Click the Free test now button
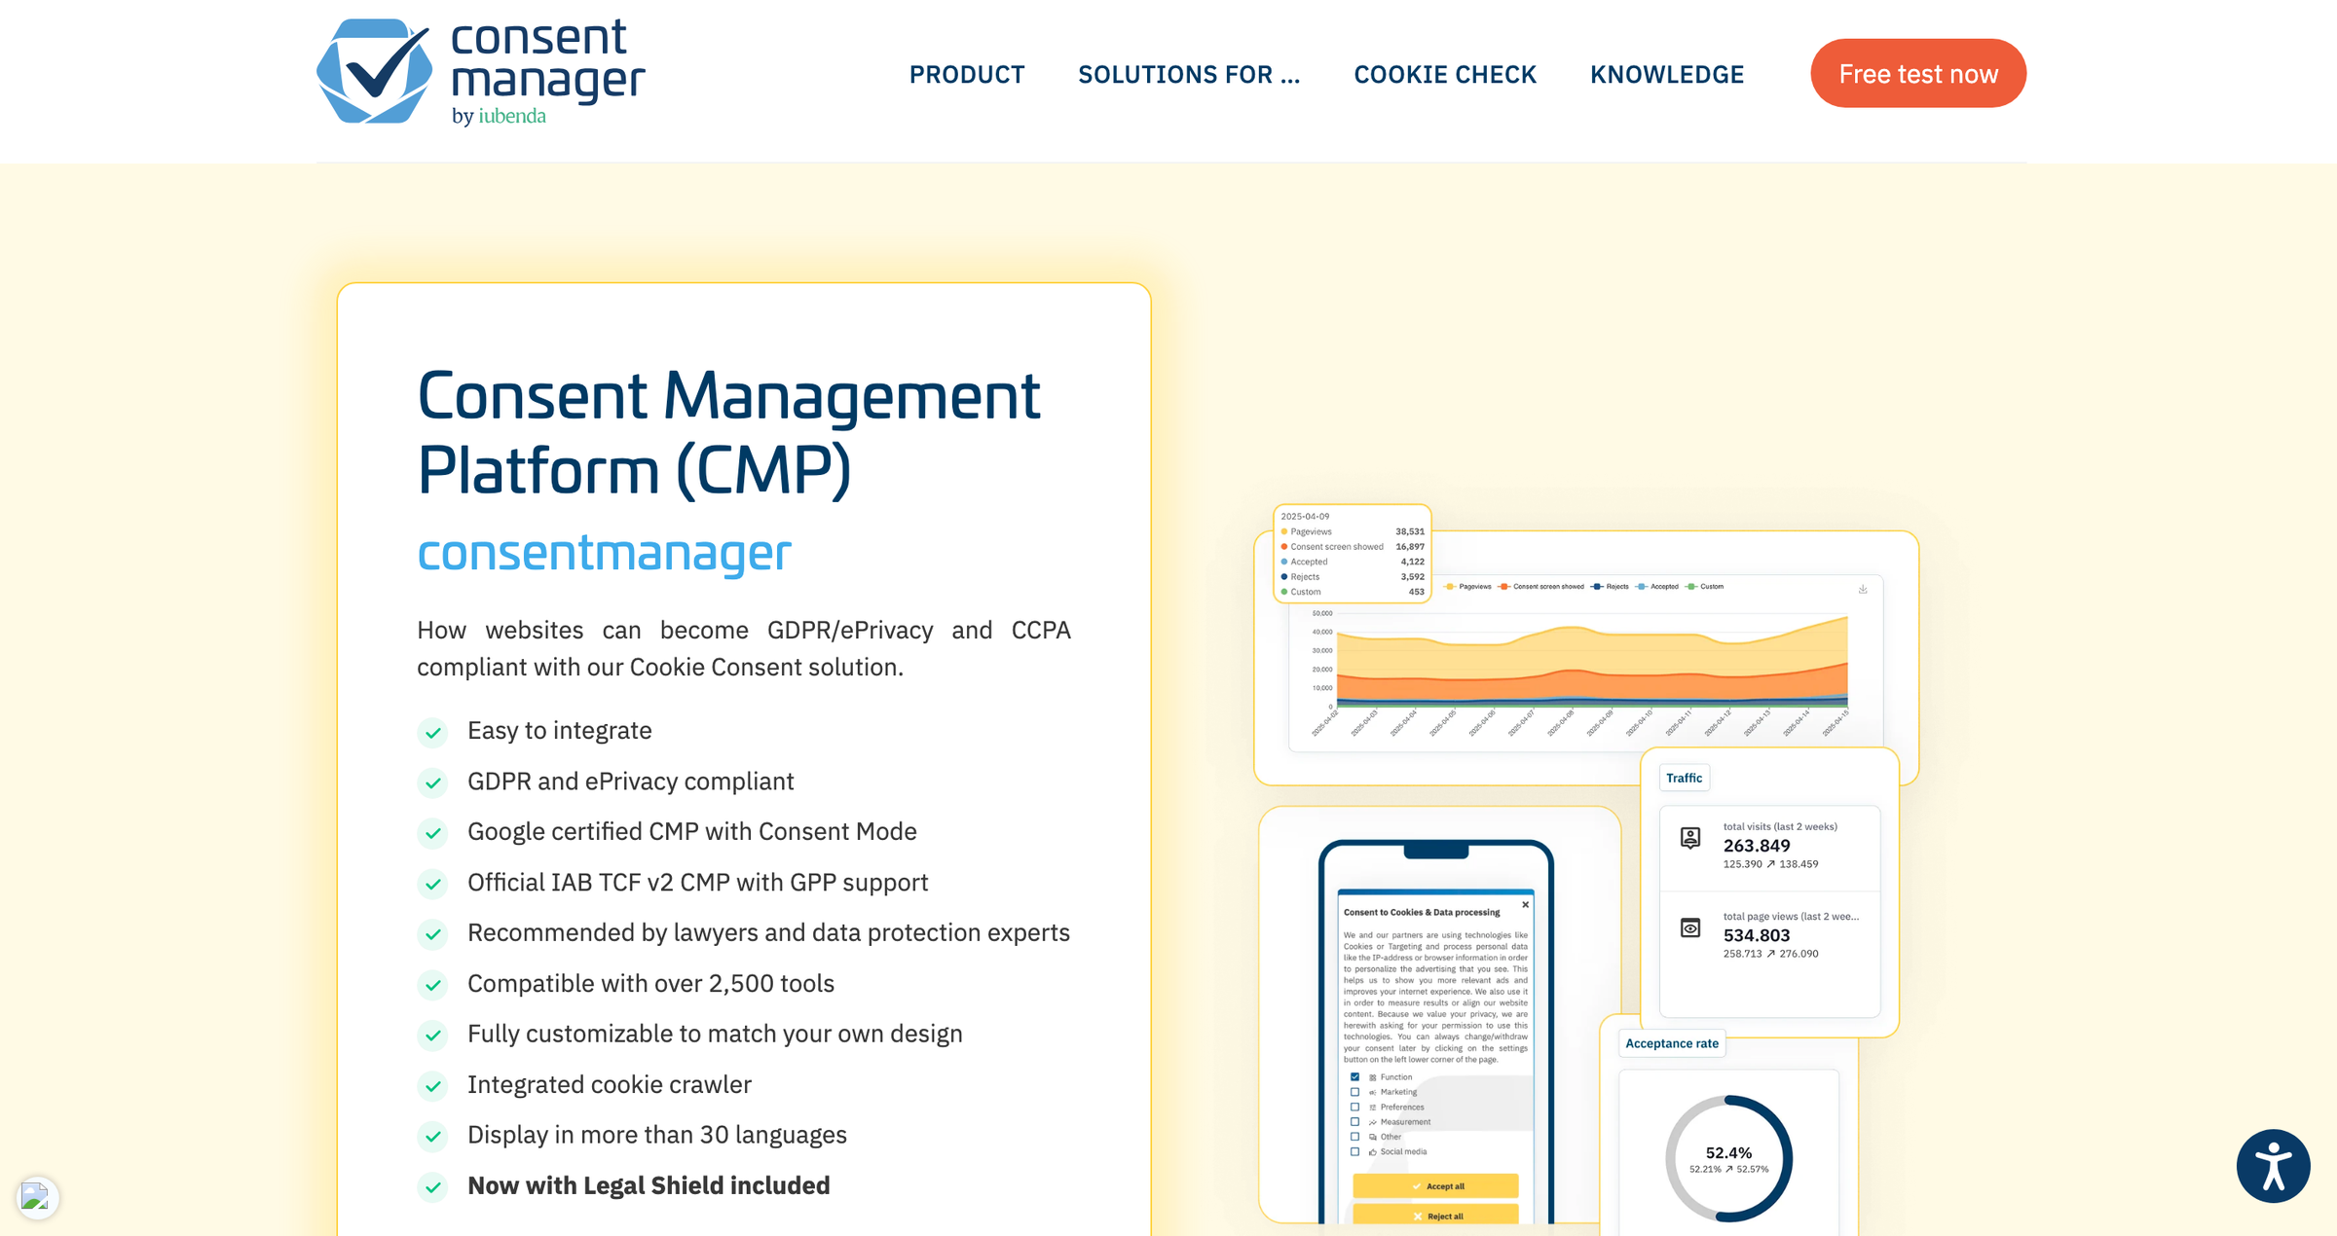Screen dimensions: 2337x1236 [x=1918, y=74]
